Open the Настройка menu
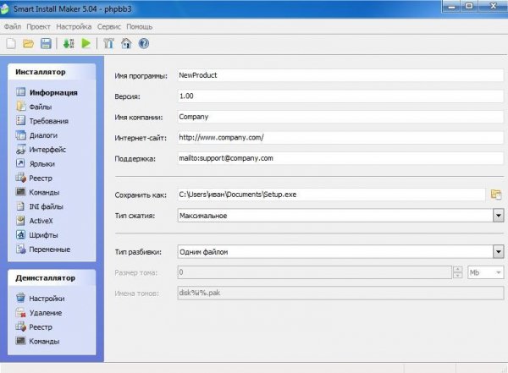Image resolution: width=508 pixels, height=373 pixels. (74, 26)
